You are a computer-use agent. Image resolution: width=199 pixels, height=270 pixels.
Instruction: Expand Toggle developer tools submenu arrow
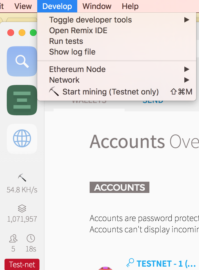[x=187, y=20]
